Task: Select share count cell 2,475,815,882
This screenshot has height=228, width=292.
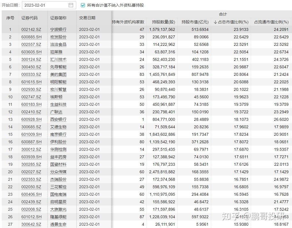Action: pos(162,172)
